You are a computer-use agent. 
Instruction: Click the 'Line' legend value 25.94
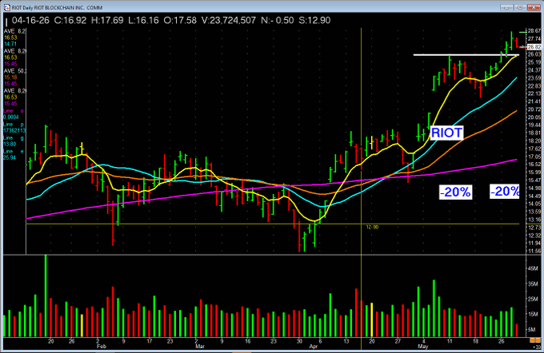click(10, 157)
